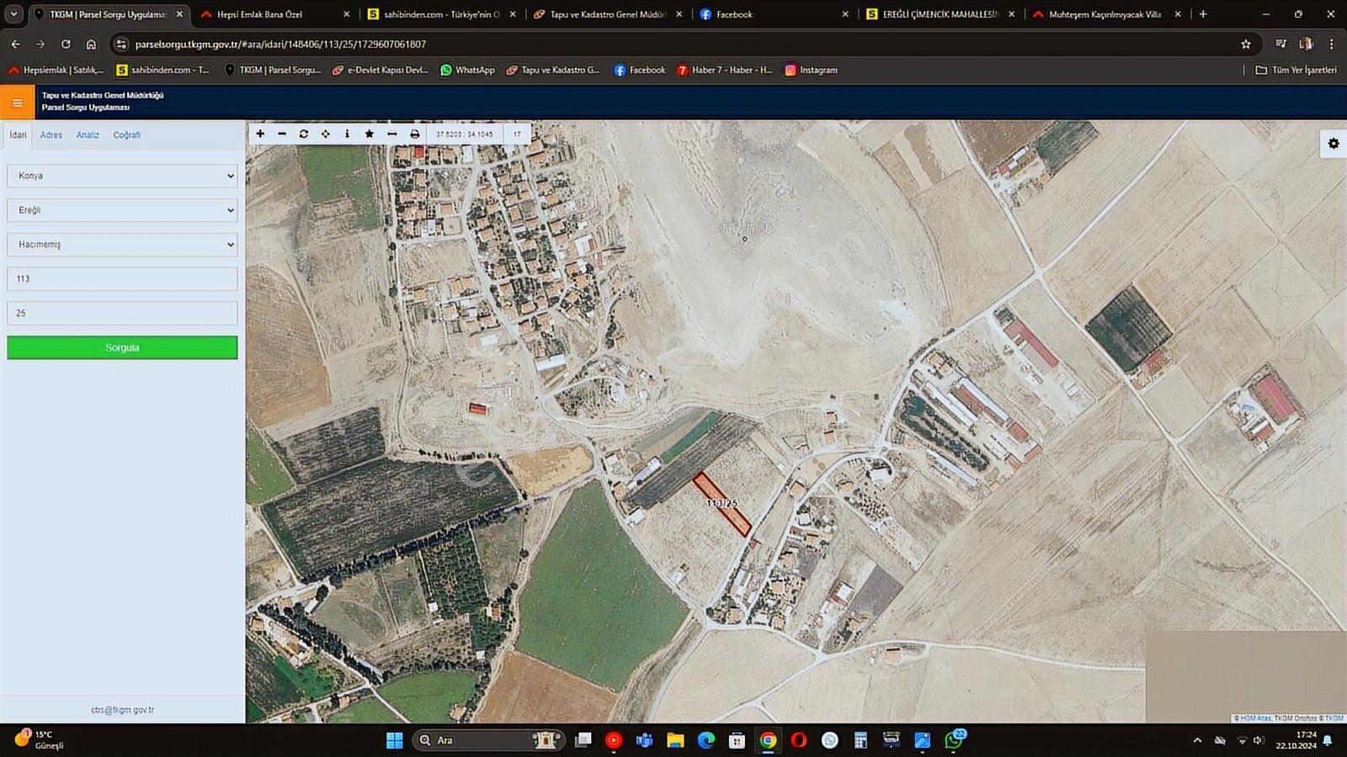Click the browser address bar URL
This screenshot has height=757, width=1347.
pyautogui.click(x=280, y=44)
